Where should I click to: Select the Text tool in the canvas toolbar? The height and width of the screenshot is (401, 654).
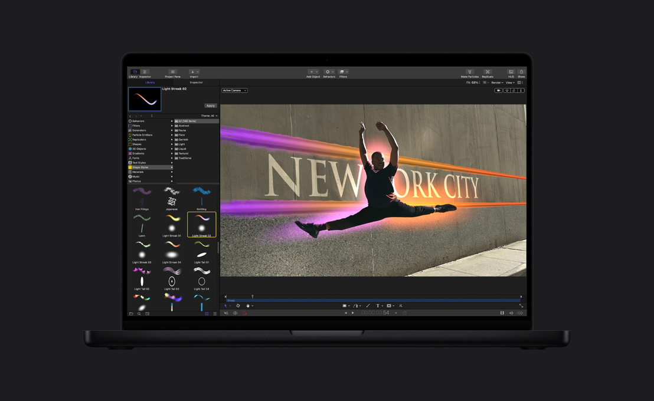coord(378,305)
